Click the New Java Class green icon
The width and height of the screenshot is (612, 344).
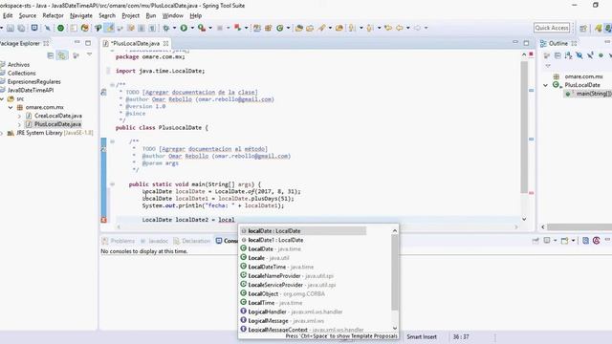[279, 28]
